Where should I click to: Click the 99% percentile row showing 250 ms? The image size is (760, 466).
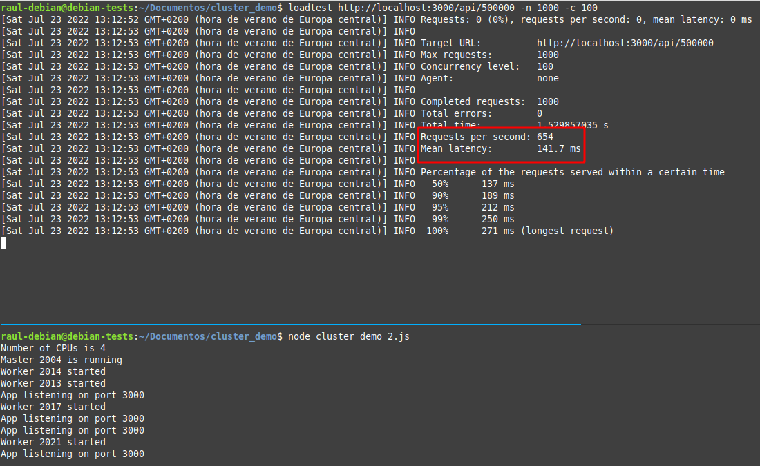[x=473, y=219]
